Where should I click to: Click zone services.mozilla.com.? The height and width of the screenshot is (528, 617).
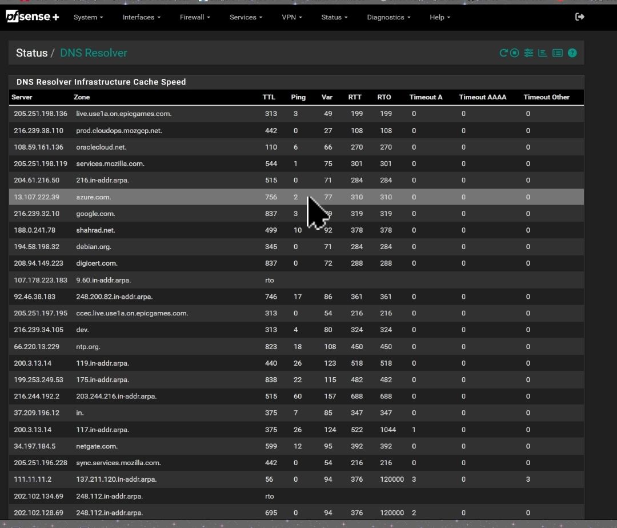(x=110, y=163)
